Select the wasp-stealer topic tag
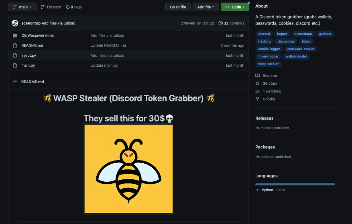 (x=268, y=64)
